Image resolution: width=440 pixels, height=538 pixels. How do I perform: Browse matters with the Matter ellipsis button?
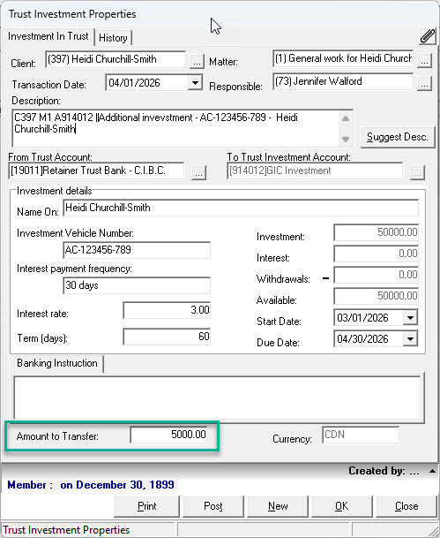(425, 61)
